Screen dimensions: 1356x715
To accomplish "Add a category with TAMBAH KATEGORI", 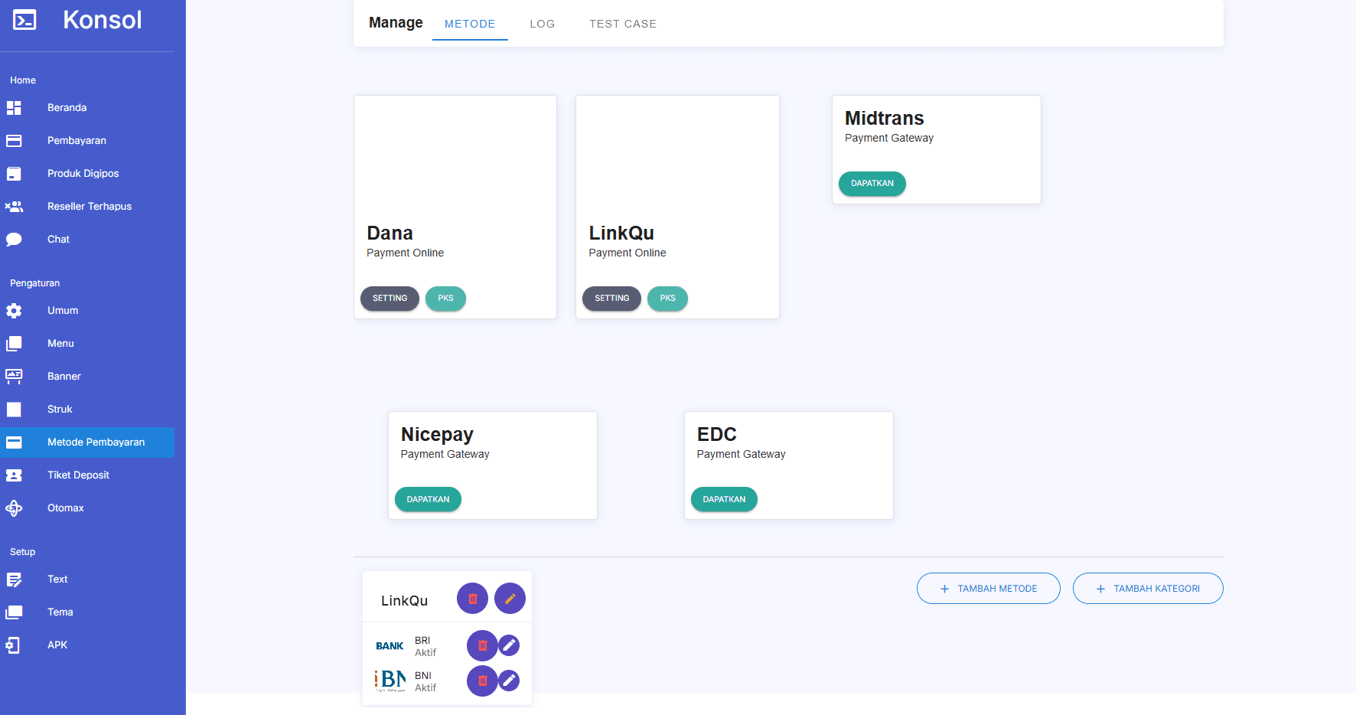I will pos(1147,589).
